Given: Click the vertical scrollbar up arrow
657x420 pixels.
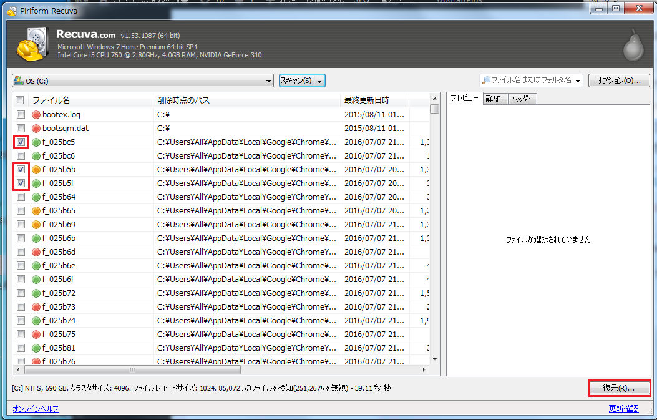Looking at the screenshot, I should 434,99.
